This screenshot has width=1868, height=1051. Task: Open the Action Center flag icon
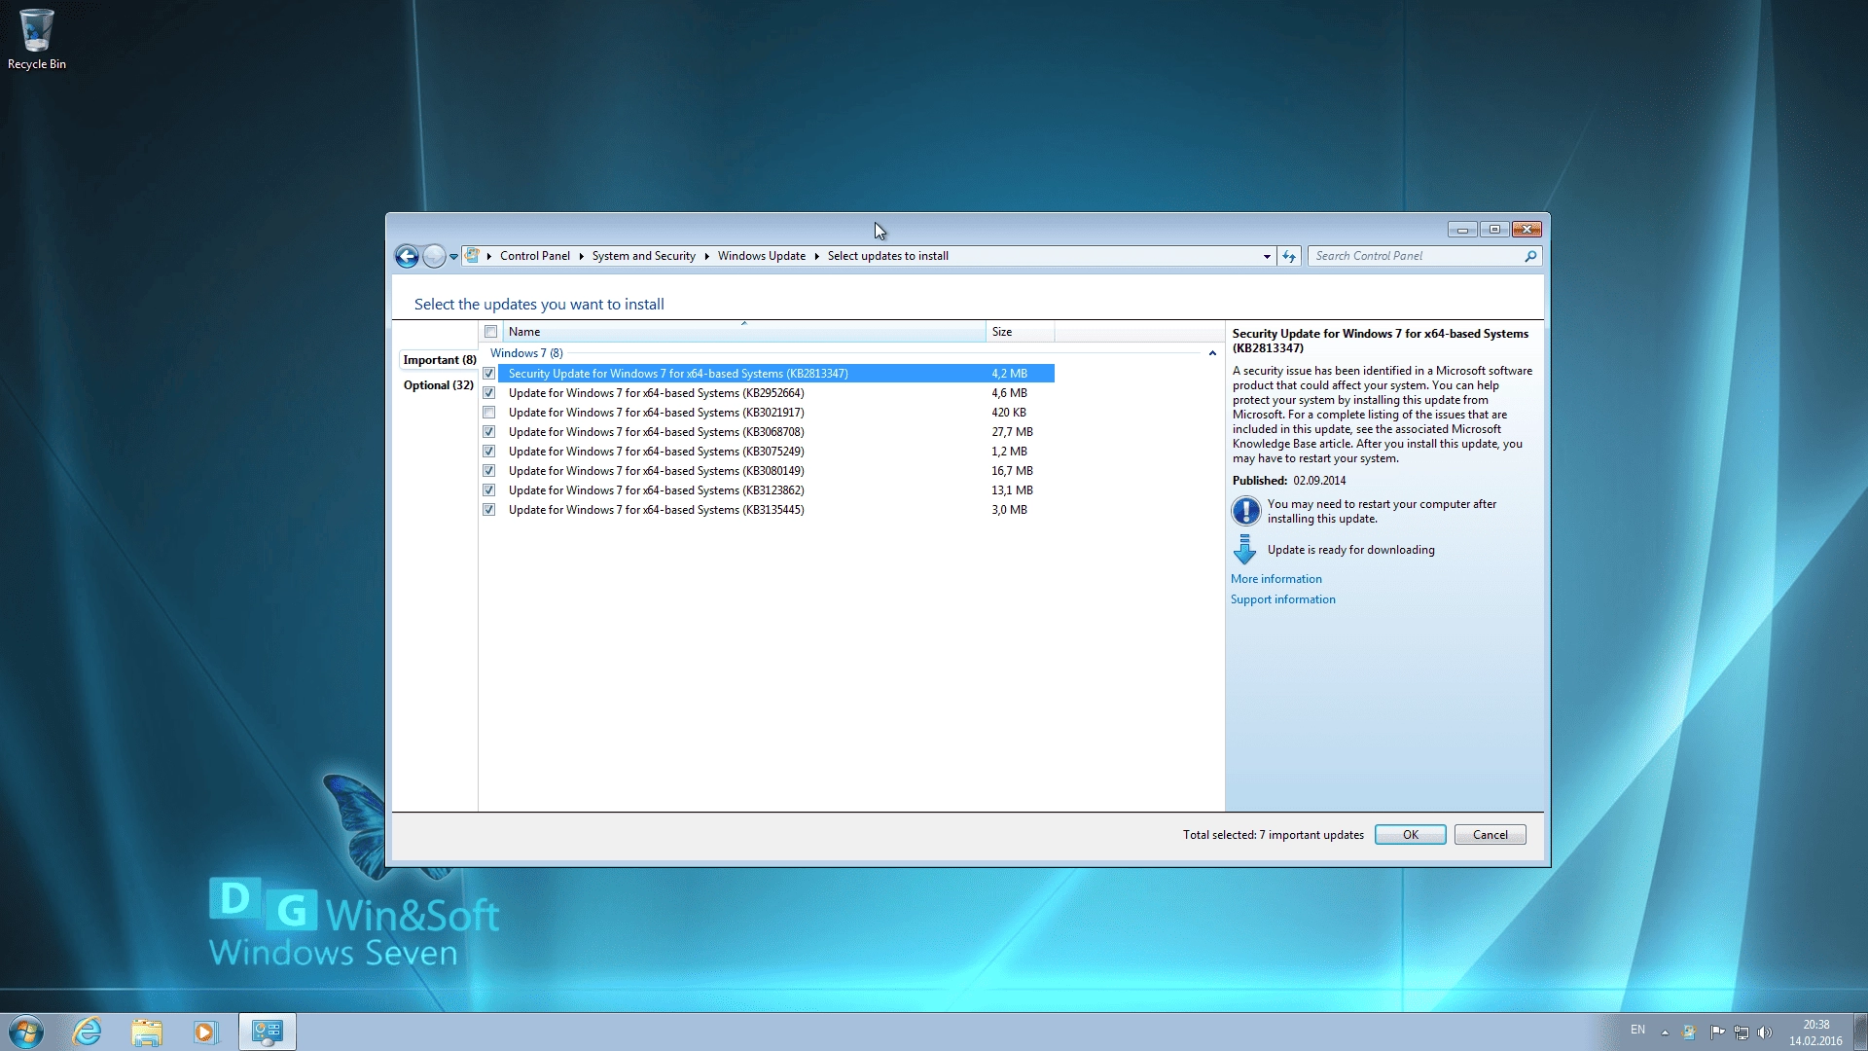(x=1717, y=1033)
